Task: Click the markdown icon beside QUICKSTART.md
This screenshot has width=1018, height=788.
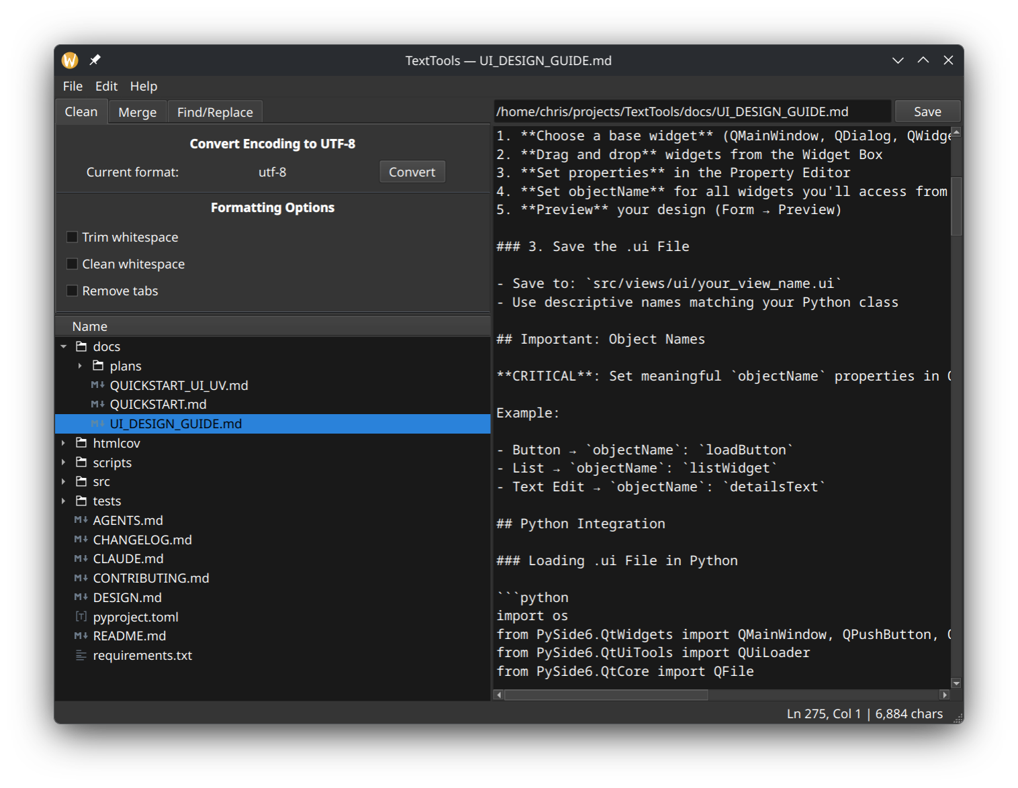Action: (x=97, y=404)
